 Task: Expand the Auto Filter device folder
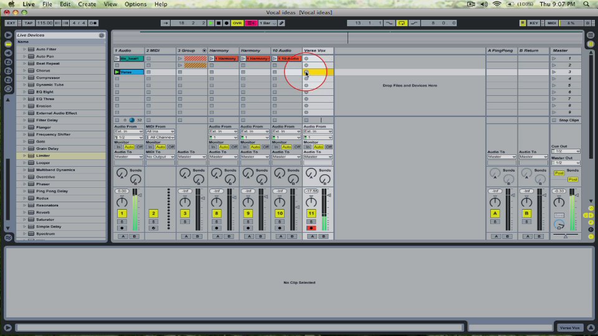[x=24, y=49]
